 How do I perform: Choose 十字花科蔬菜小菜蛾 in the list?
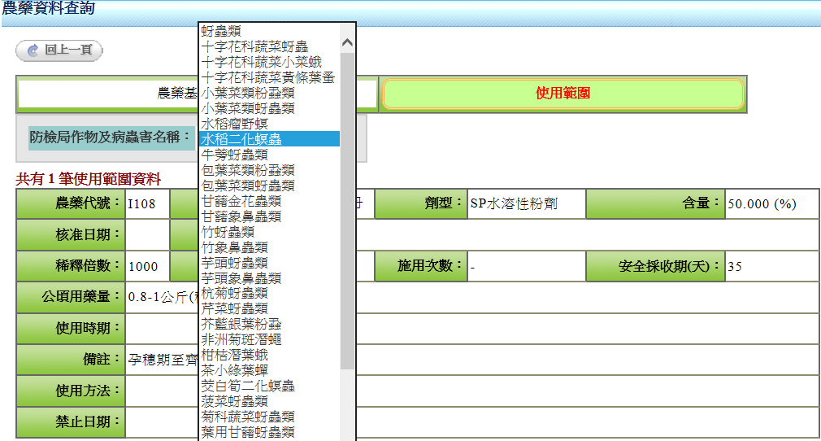(261, 62)
